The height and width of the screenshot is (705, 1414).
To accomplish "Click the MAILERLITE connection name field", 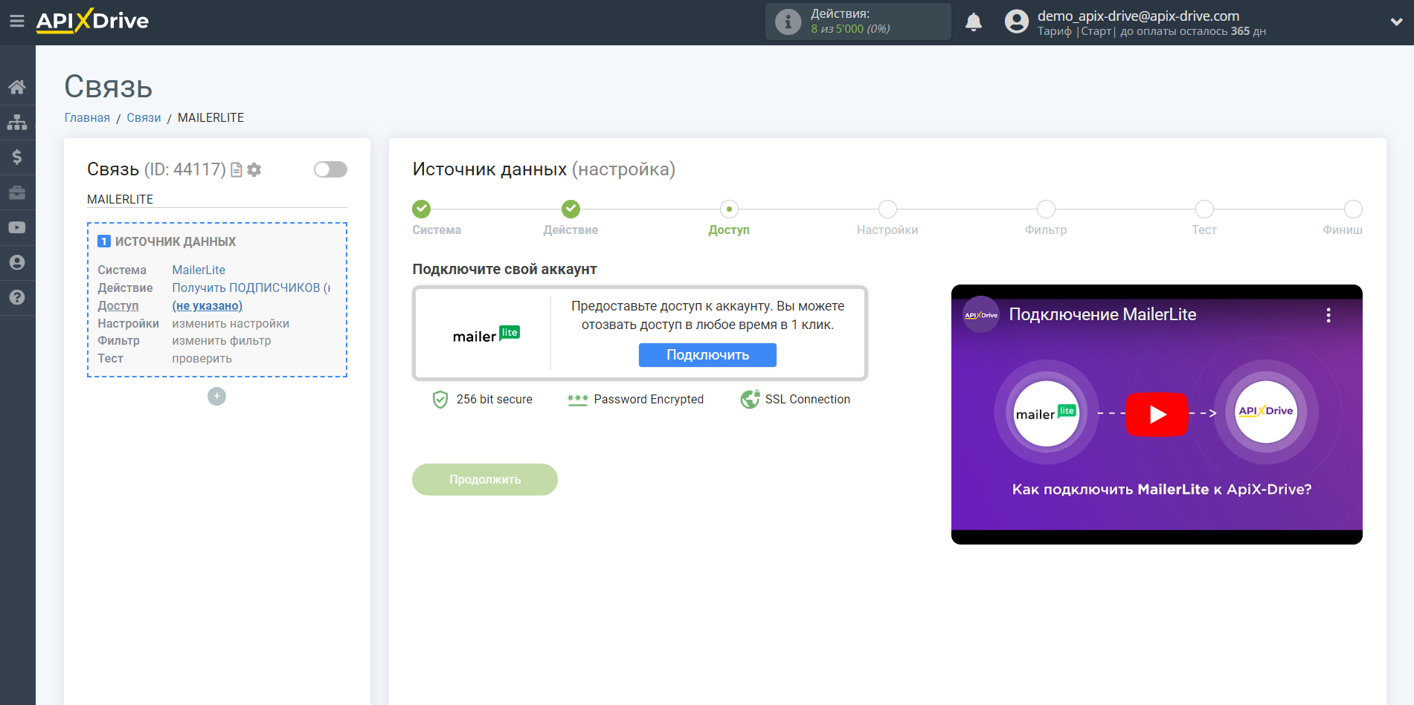I will coord(217,199).
